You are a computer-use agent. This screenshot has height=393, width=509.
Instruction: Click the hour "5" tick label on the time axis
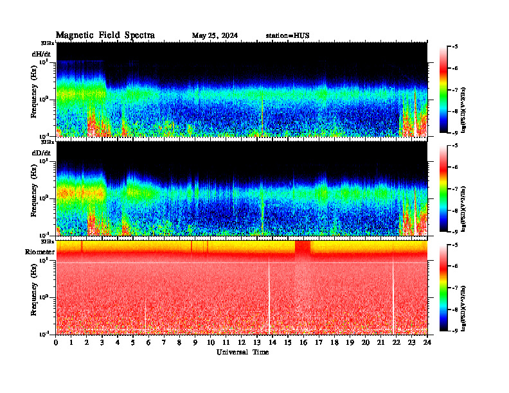click(x=133, y=342)
